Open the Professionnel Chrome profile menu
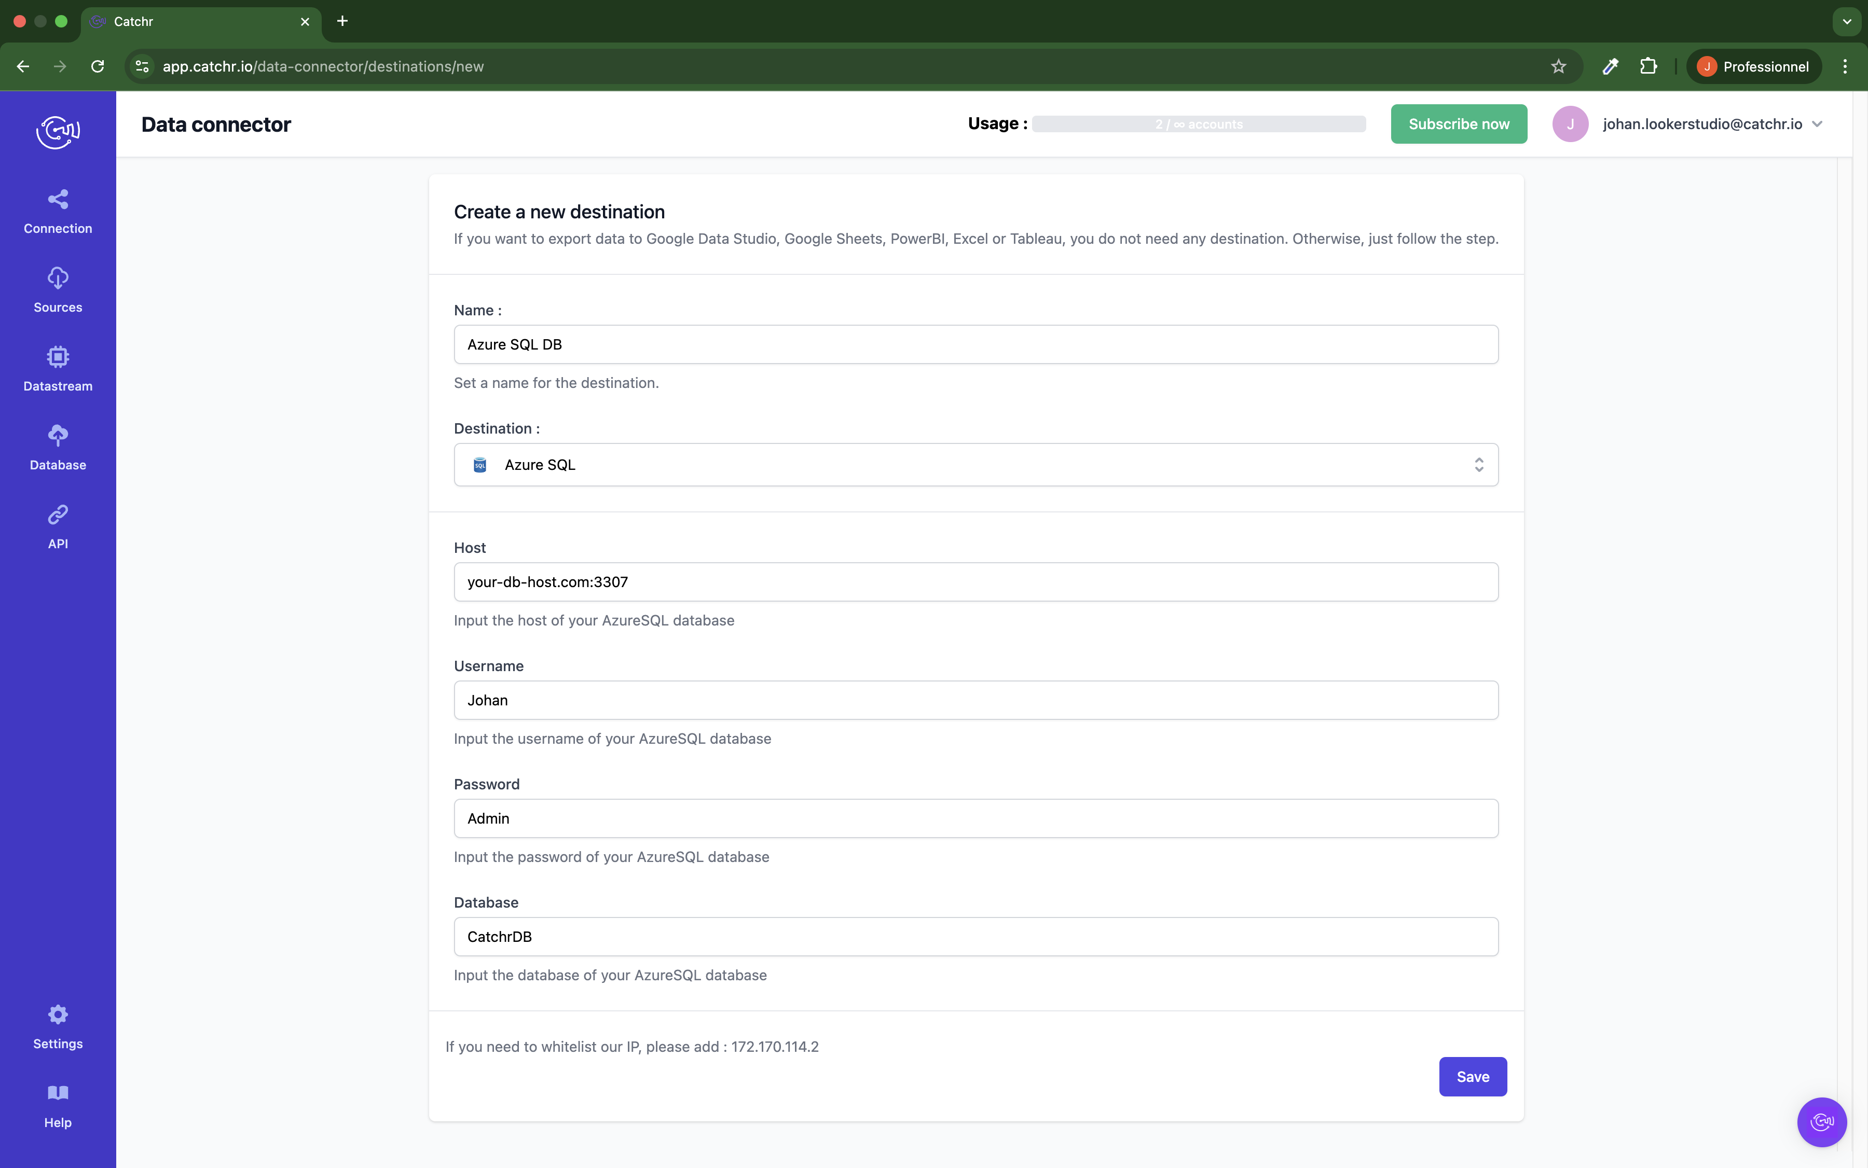The image size is (1868, 1168). coord(1753,66)
